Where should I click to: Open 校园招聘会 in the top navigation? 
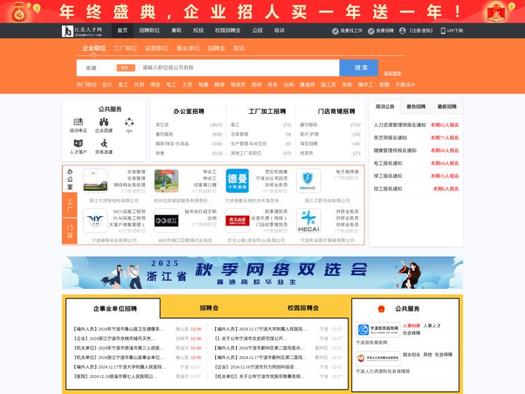[x=227, y=31]
